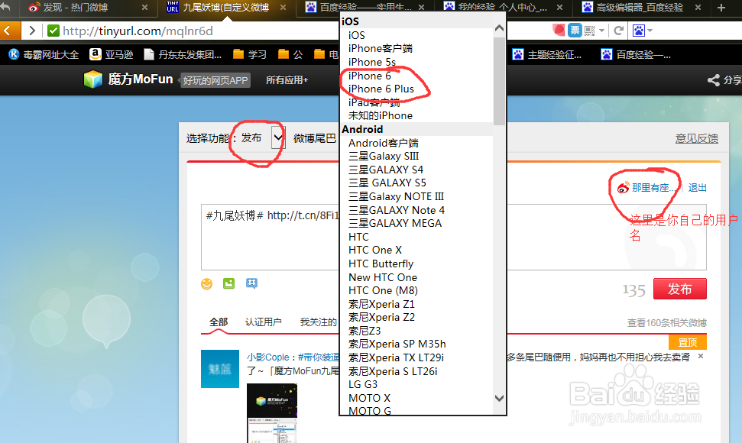
Task: Click the 置顶 pinned label
Action: 688,342
